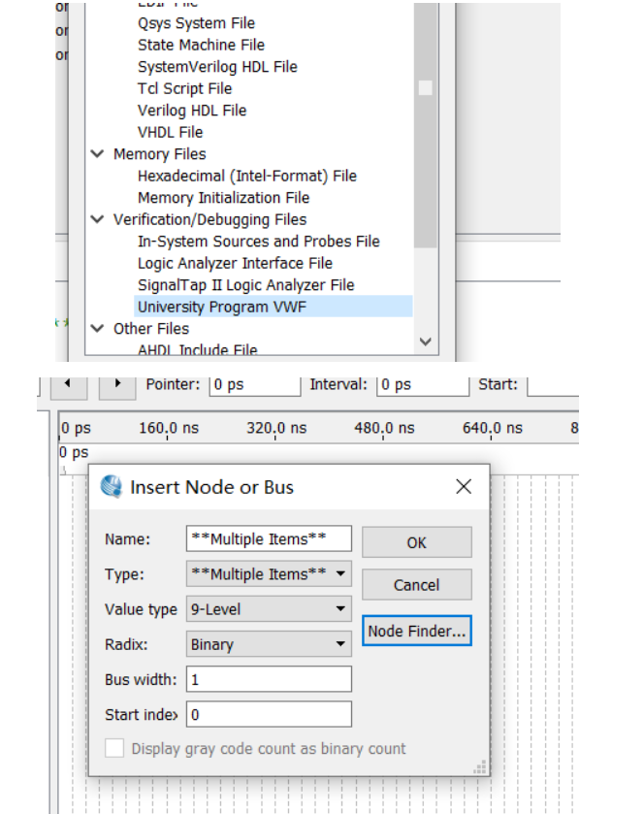Select SignalTap II Logic Analyzer File
The width and height of the screenshot is (644, 814).
pos(246,285)
